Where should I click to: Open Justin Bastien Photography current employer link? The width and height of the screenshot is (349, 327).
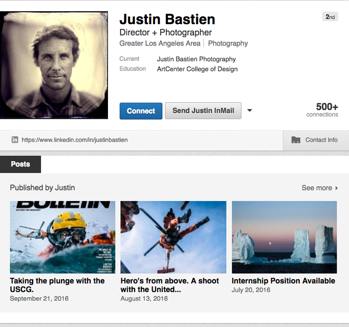pyautogui.click(x=196, y=59)
